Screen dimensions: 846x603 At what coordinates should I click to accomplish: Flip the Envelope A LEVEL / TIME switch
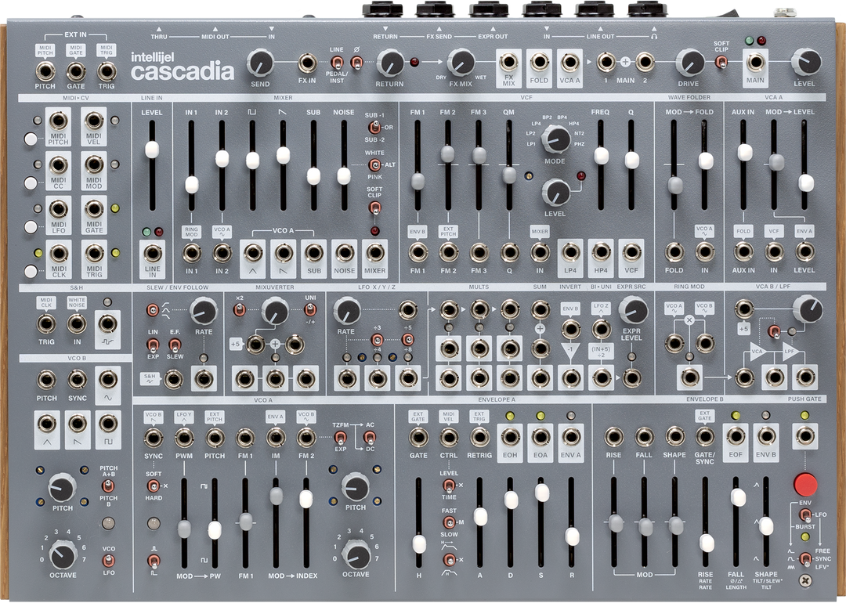coord(449,485)
